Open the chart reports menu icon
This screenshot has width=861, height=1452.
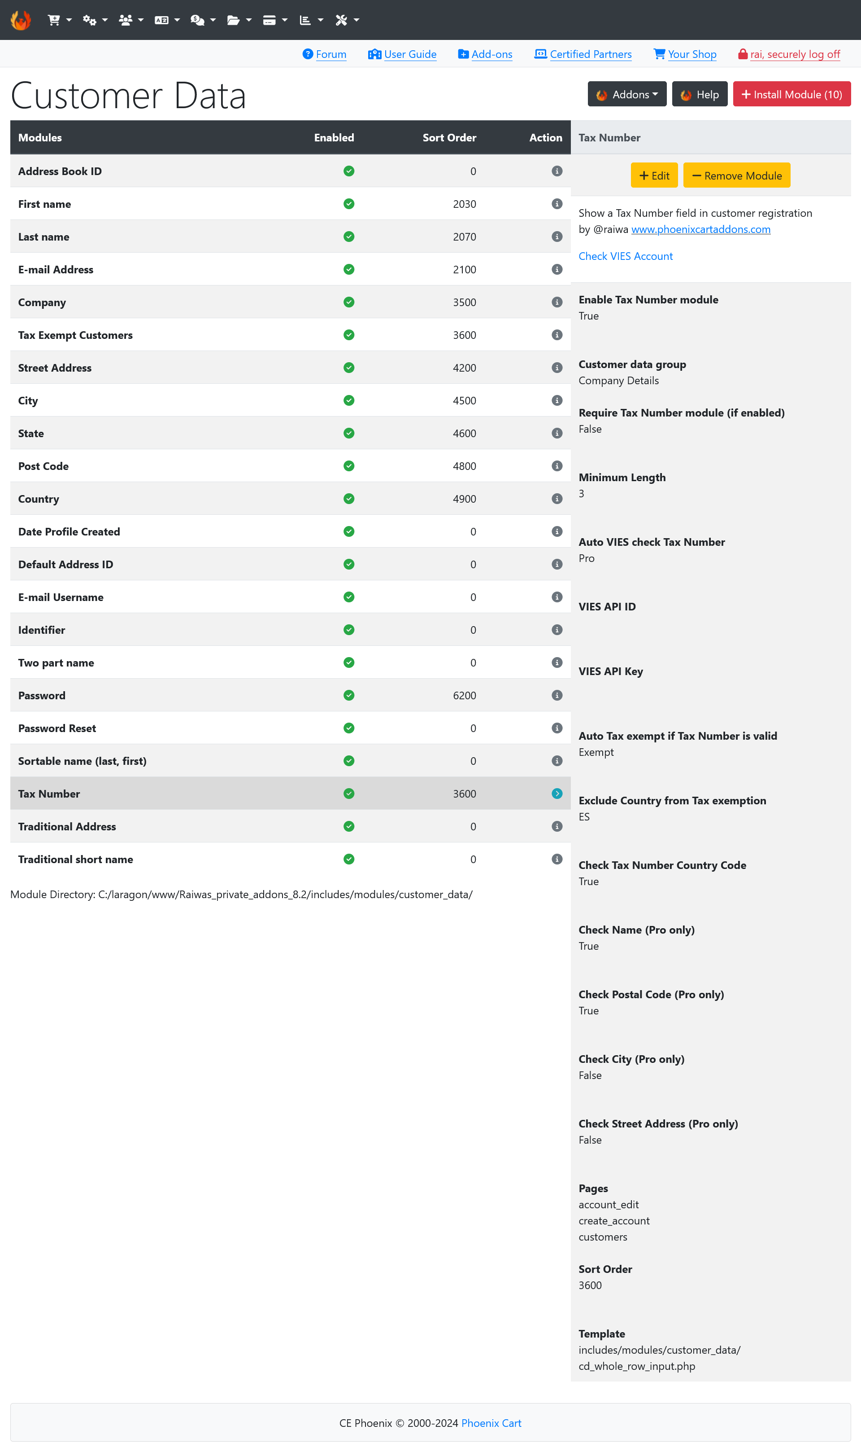pyautogui.click(x=305, y=20)
